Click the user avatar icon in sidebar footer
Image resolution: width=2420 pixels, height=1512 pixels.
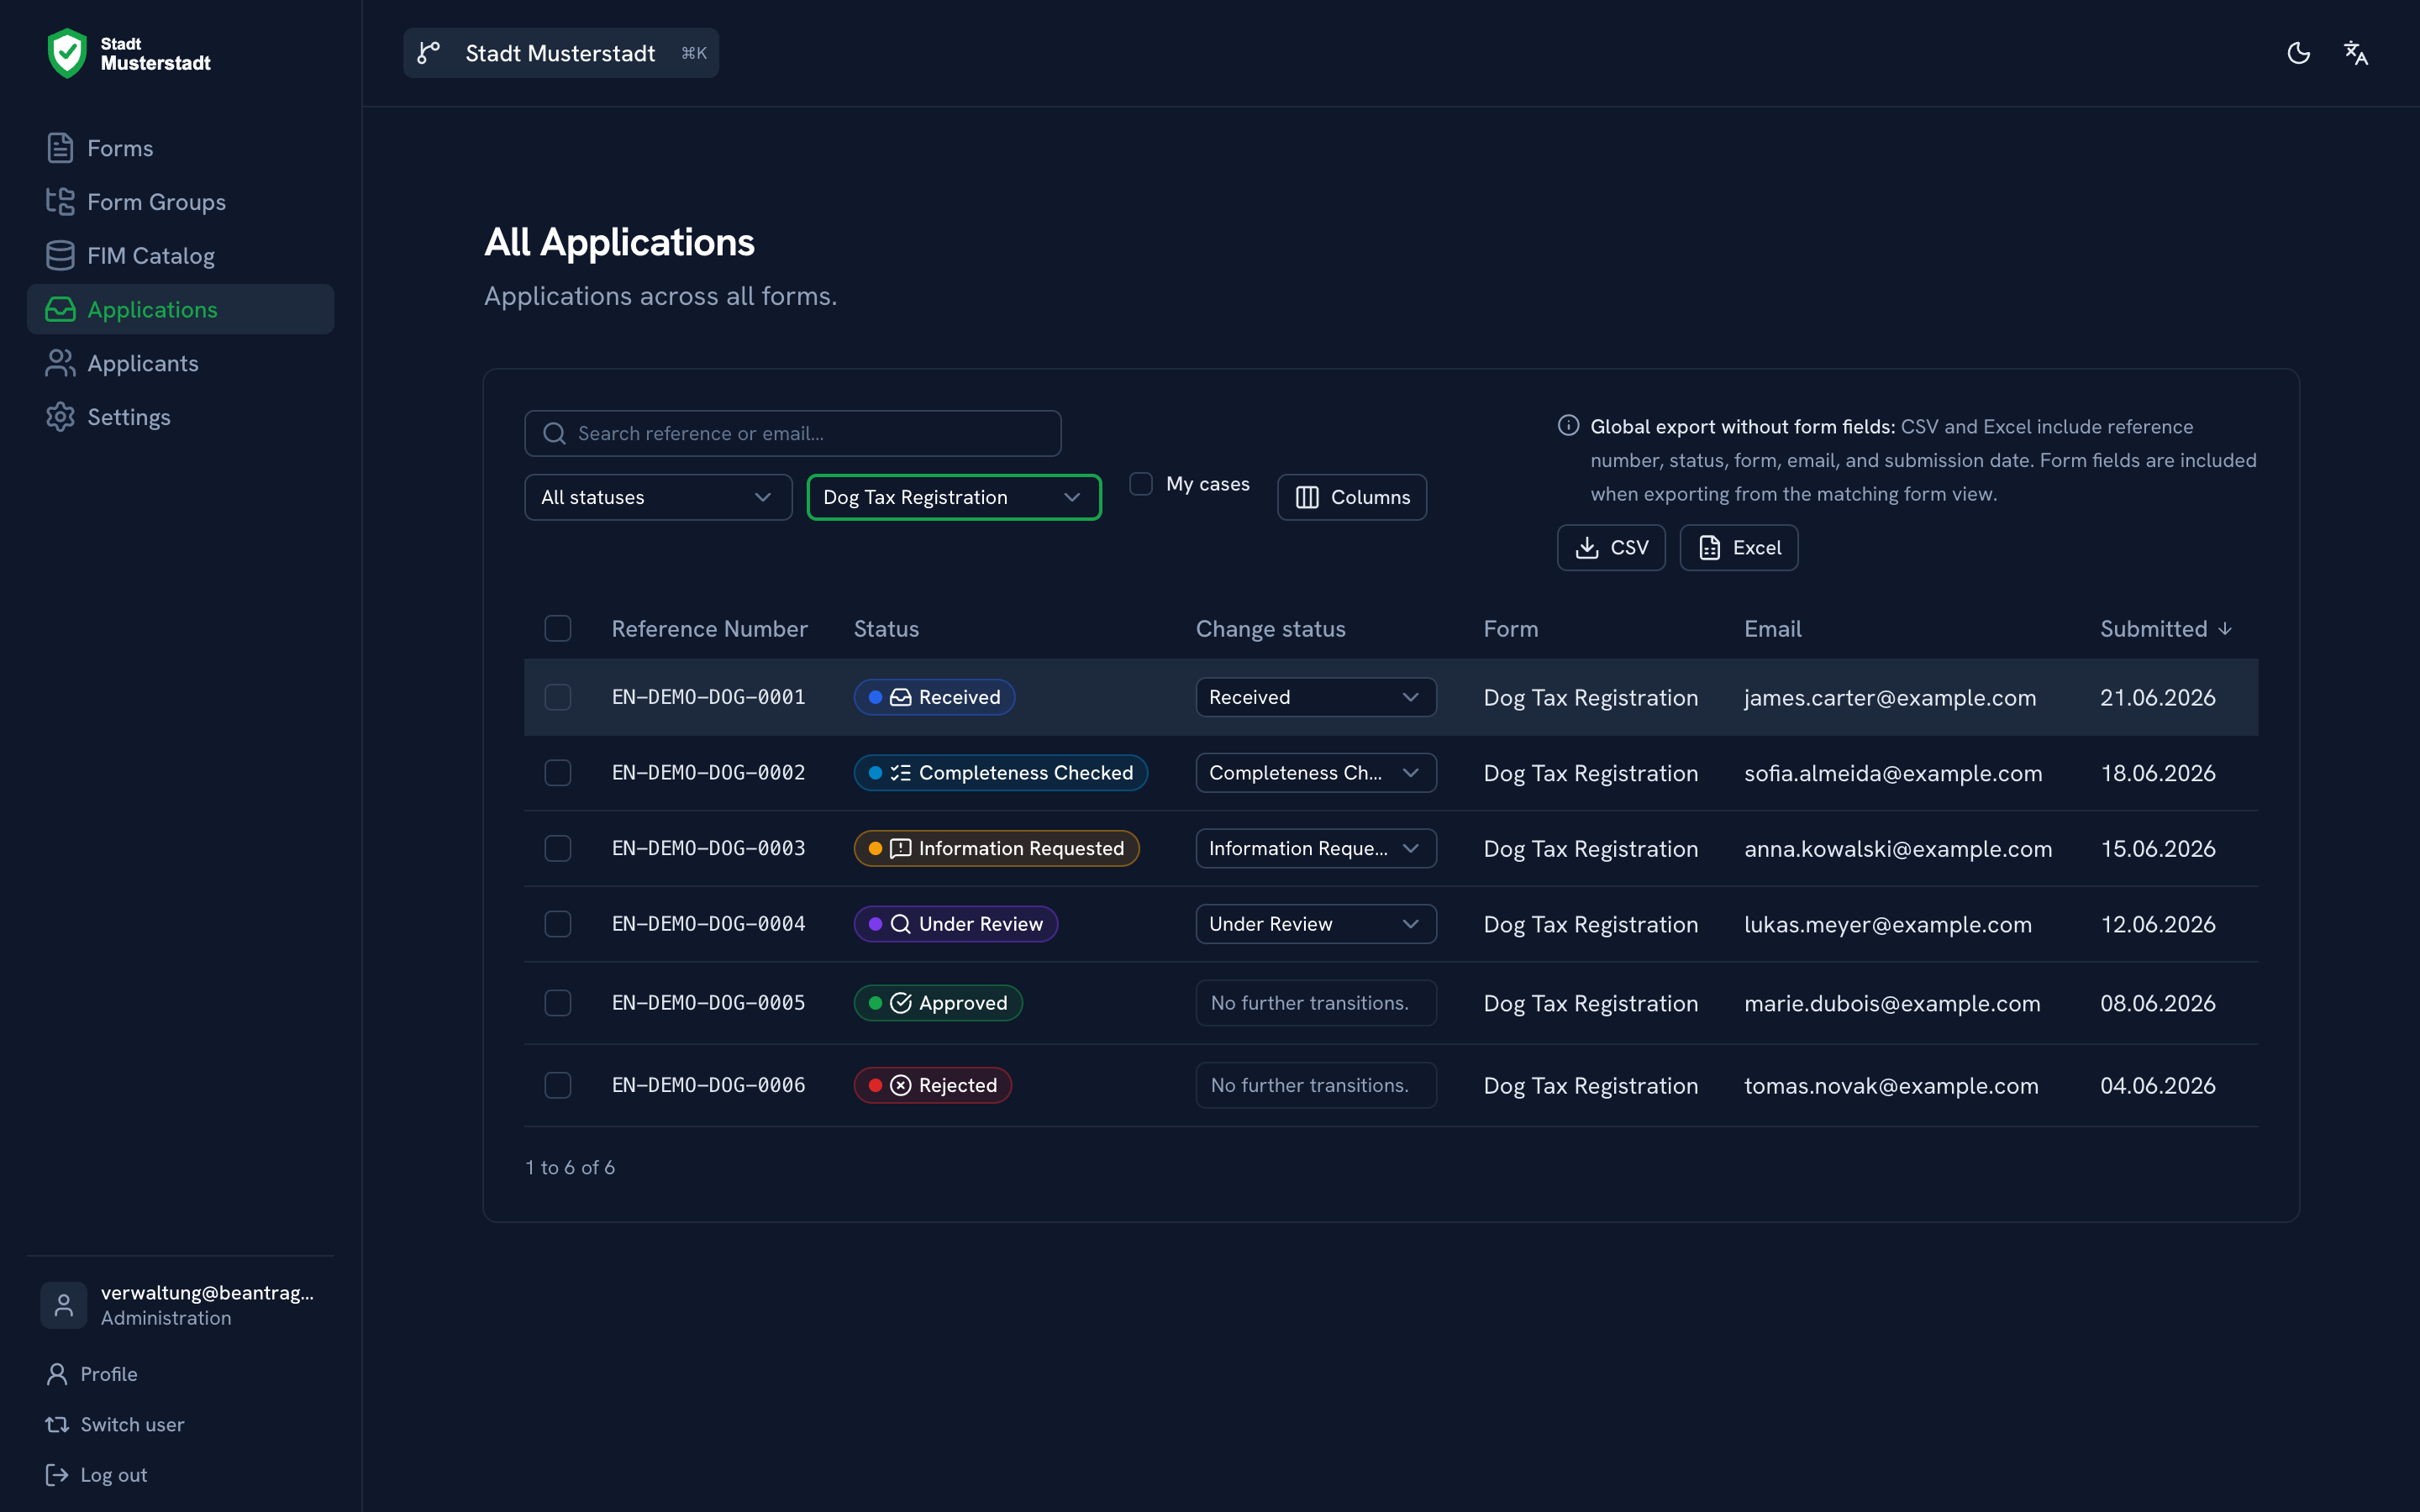63,1305
